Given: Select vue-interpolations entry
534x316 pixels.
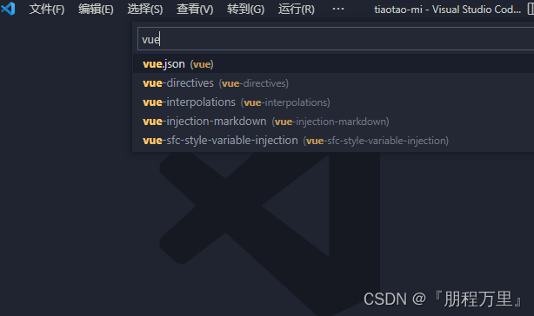Looking at the screenshot, I should click(333, 102).
